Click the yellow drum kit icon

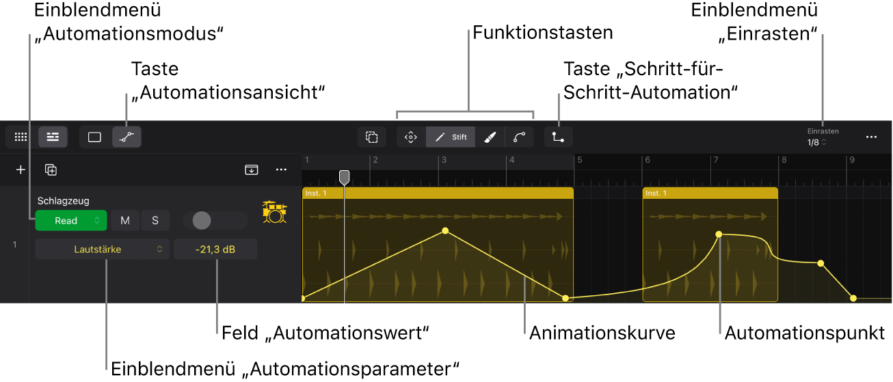[x=274, y=212]
